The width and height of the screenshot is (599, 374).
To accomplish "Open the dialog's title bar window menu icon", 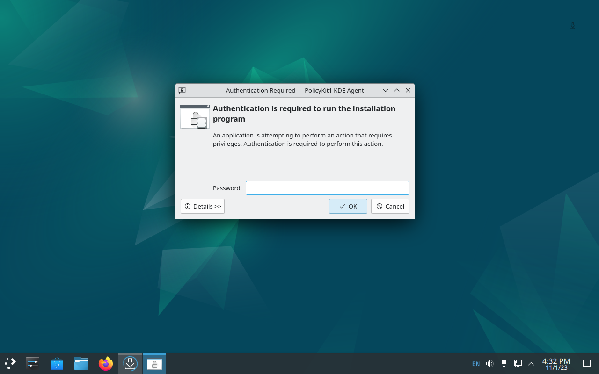I will click(182, 90).
